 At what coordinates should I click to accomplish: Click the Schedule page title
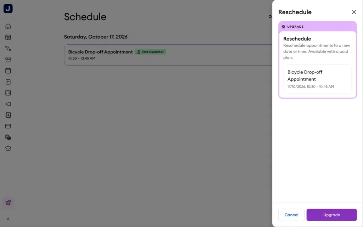pyautogui.click(x=85, y=17)
